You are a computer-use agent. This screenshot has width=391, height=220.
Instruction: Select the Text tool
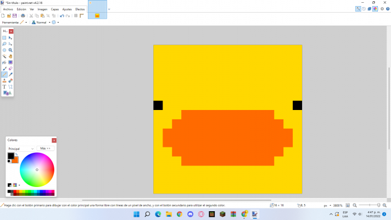[4, 86]
